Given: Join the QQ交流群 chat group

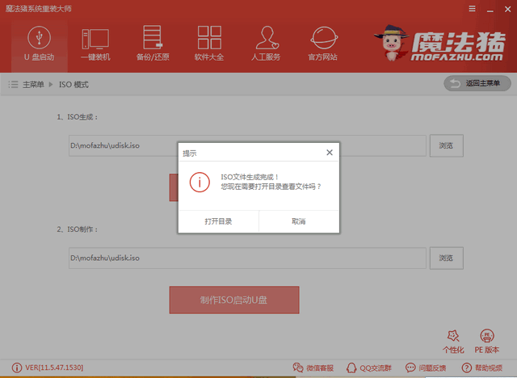Looking at the screenshot, I should click(x=372, y=368).
